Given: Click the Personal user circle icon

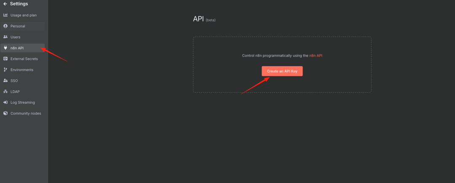Looking at the screenshot, I should point(5,26).
